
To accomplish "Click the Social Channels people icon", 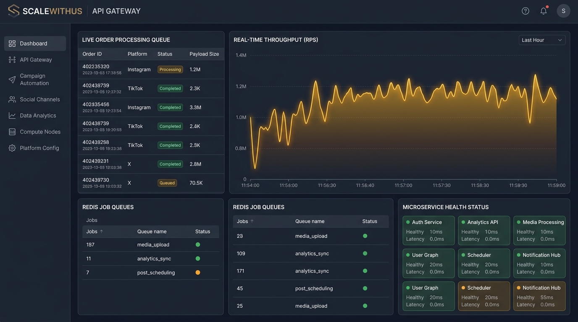I will [x=12, y=99].
